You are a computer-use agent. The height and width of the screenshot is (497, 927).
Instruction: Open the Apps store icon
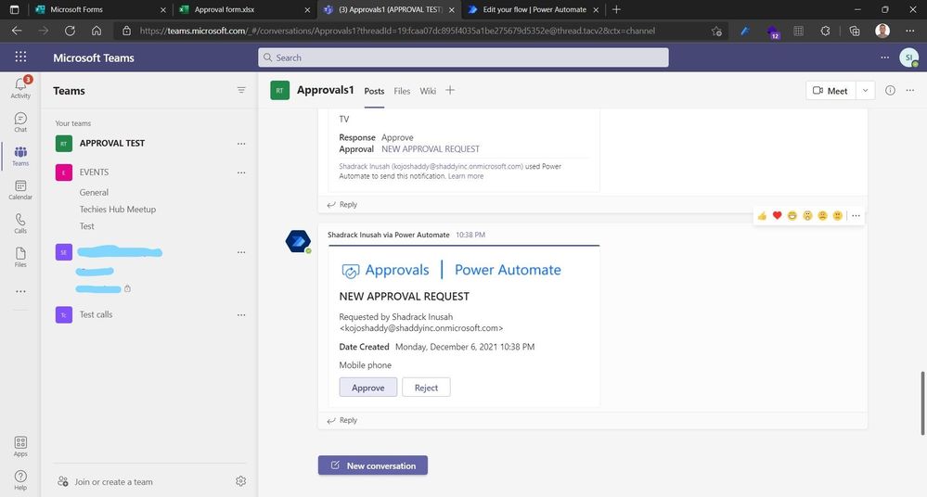(x=20, y=446)
